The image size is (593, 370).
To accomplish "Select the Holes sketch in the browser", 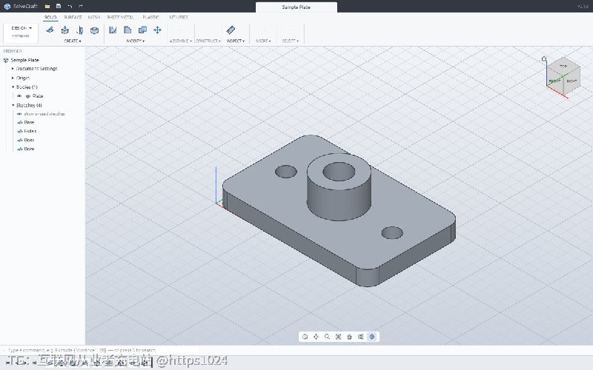I will point(30,131).
